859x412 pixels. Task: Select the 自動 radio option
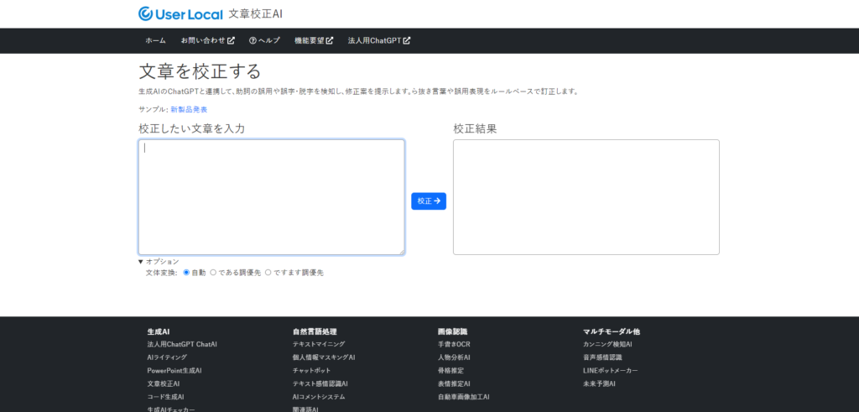click(186, 273)
